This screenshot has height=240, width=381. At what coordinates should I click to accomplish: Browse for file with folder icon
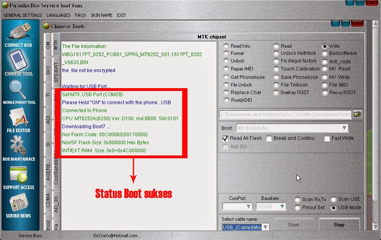click(x=357, y=114)
